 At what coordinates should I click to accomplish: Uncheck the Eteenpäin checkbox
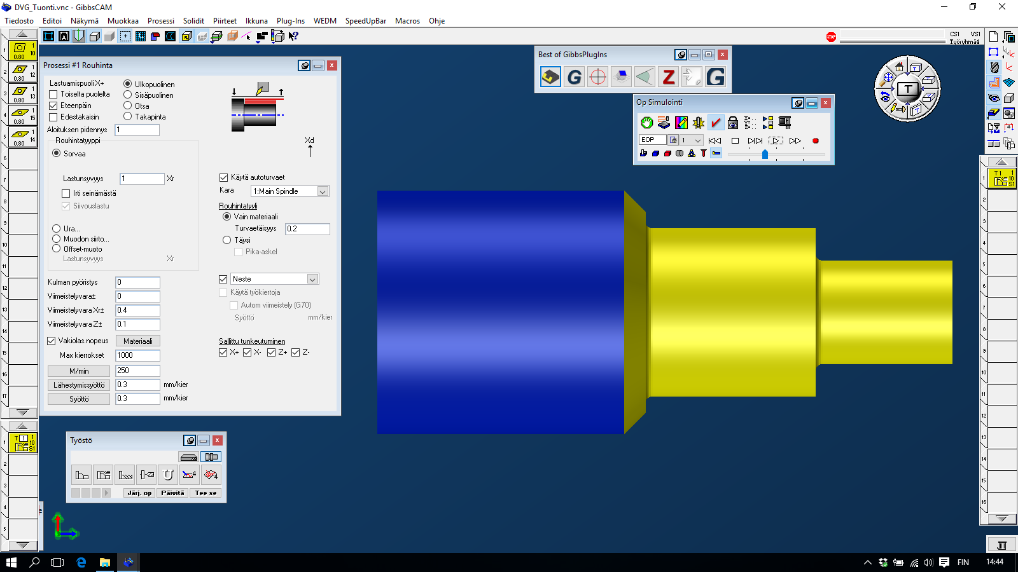click(x=53, y=106)
